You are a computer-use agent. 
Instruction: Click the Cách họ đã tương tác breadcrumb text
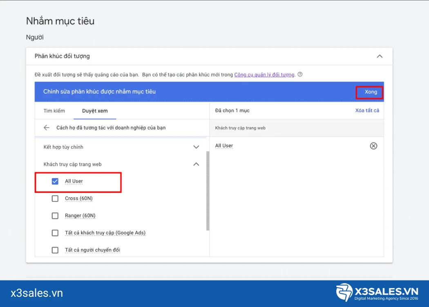111,128
